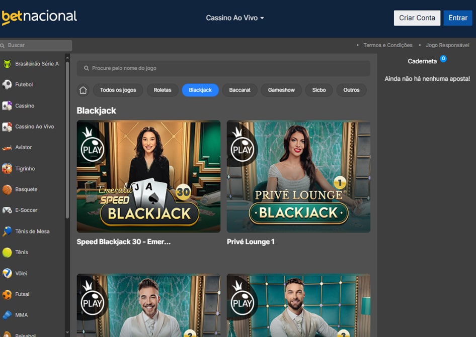
Task: Open the Gameshow category
Action: pos(281,90)
